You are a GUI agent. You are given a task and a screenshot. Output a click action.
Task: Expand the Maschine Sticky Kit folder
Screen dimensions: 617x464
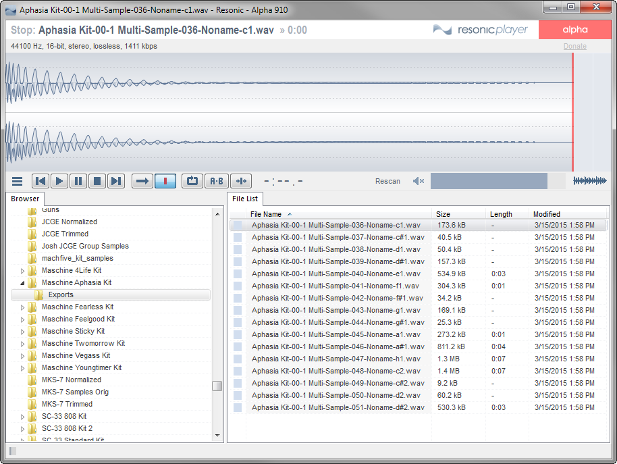pos(22,332)
